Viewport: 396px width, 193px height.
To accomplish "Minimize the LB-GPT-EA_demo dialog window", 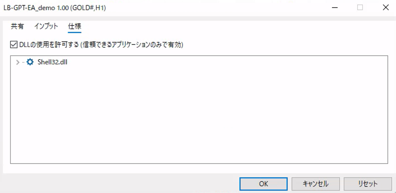I will point(335,8).
